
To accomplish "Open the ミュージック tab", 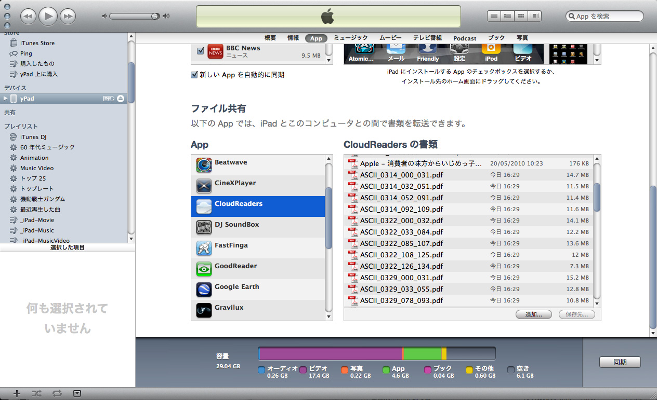I will pyautogui.click(x=350, y=38).
